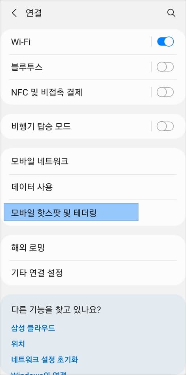Open NFC 및 비접촉 결제 label

pyautogui.click(x=47, y=92)
